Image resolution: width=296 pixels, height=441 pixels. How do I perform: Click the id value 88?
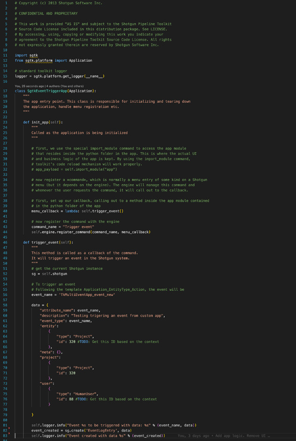coord(71,399)
